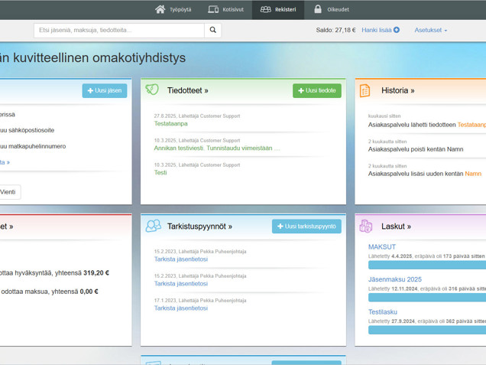Open the Annikan testiviesti announcement link
Viewport: 486px width, 365px height.
[x=217, y=148]
